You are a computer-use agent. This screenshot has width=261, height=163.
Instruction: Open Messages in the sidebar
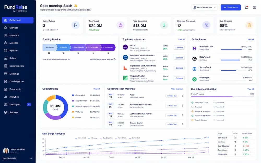(x=18, y=105)
